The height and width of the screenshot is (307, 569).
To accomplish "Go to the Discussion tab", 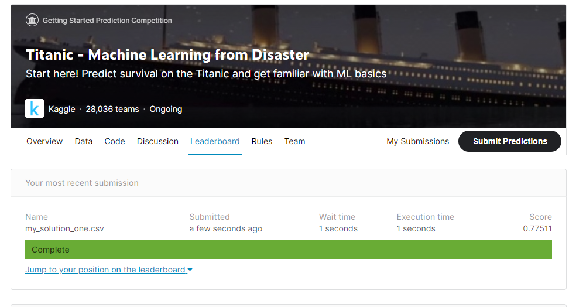I will click(157, 141).
